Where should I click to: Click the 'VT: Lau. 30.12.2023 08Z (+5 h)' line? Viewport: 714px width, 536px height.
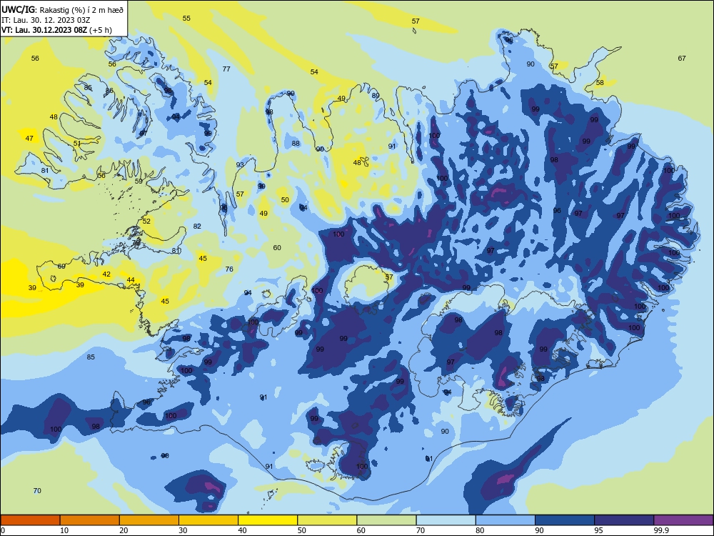[x=56, y=30]
